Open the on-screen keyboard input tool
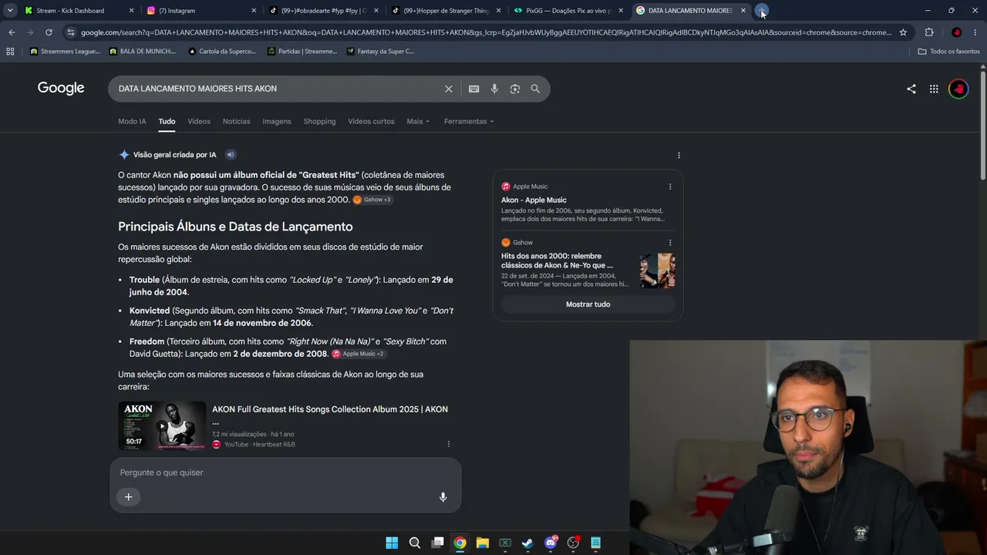 473,89
